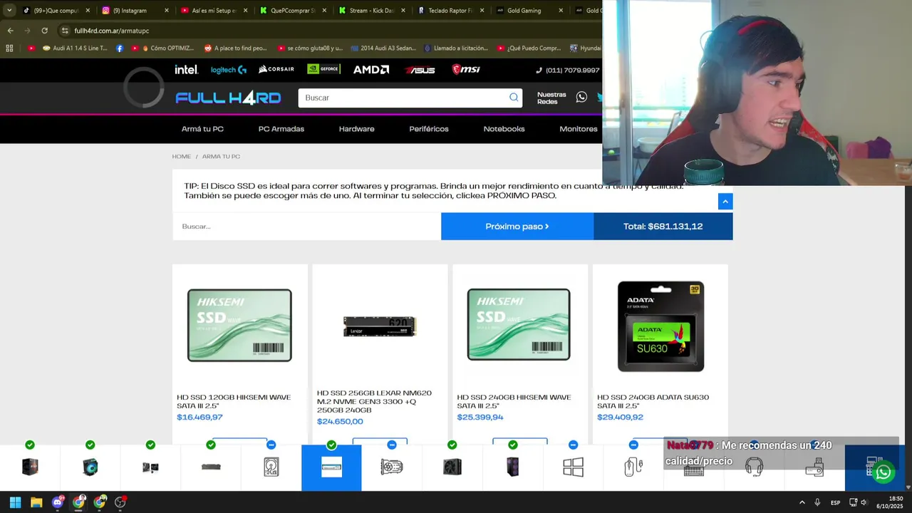Jump to the graphics card step icon
912x513 pixels.
coord(392,467)
